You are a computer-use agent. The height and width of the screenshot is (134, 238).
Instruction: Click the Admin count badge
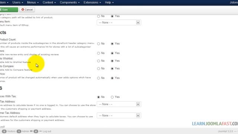tap(19, 131)
